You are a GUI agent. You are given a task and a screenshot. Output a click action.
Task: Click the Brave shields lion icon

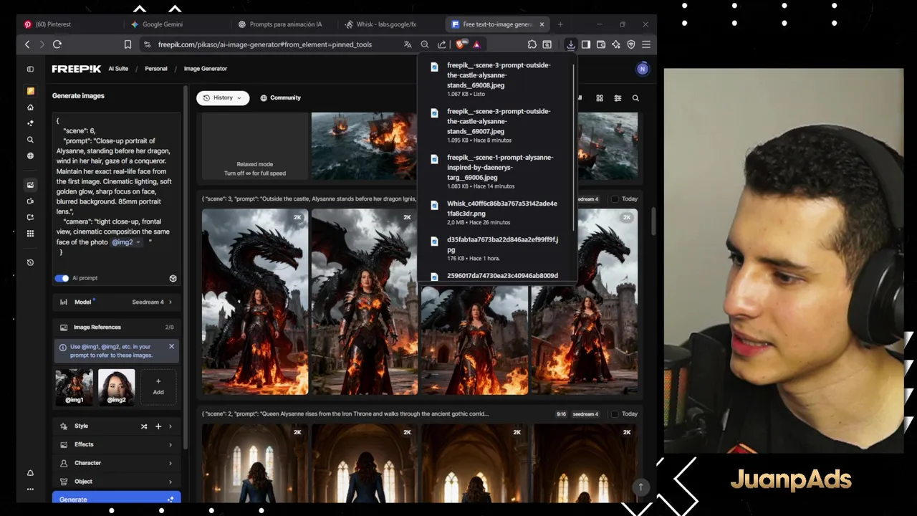460,44
